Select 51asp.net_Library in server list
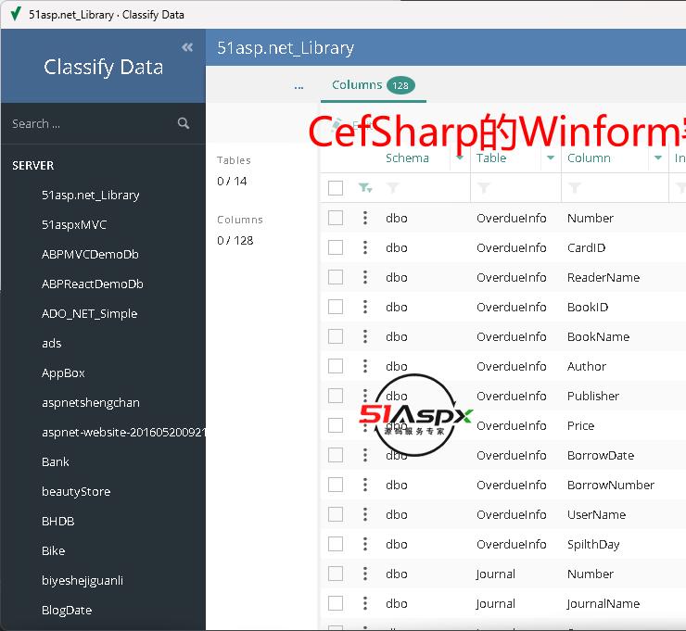The height and width of the screenshot is (631, 686). point(91,195)
